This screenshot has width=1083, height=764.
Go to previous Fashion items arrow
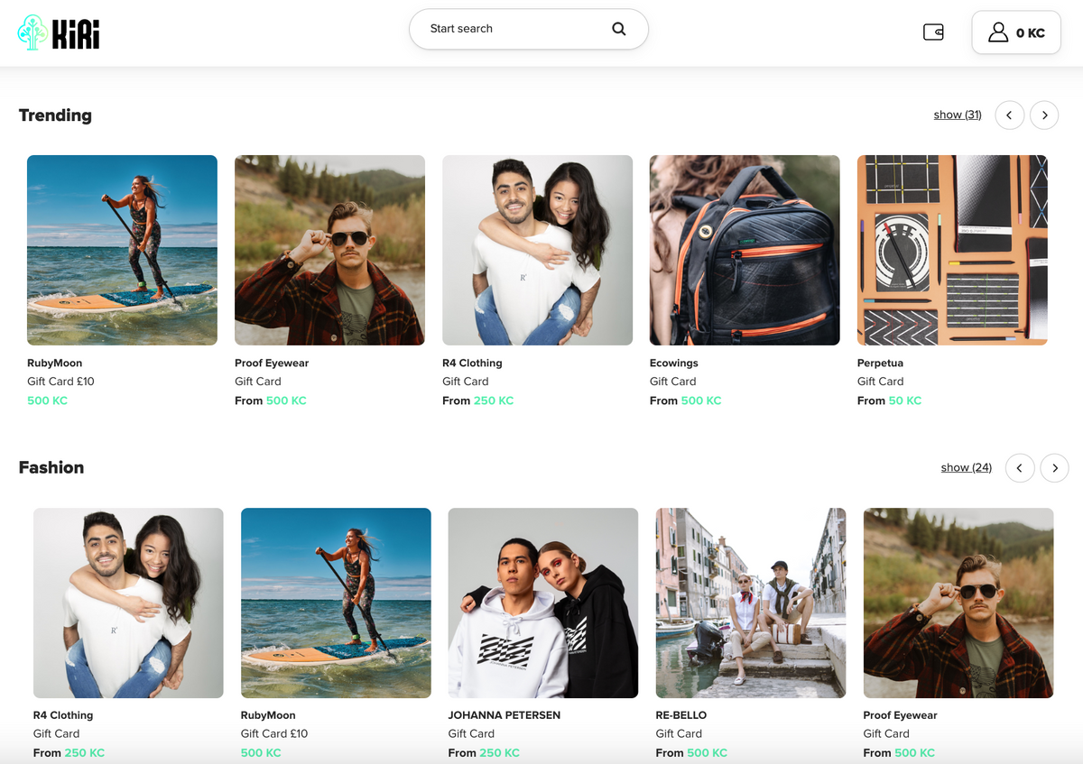pos(1020,467)
